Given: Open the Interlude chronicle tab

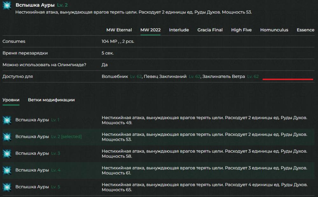Looking at the screenshot, I should pos(179,30).
